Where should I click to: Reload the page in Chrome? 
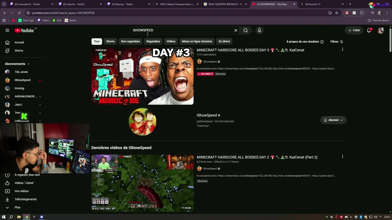tap(19, 13)
